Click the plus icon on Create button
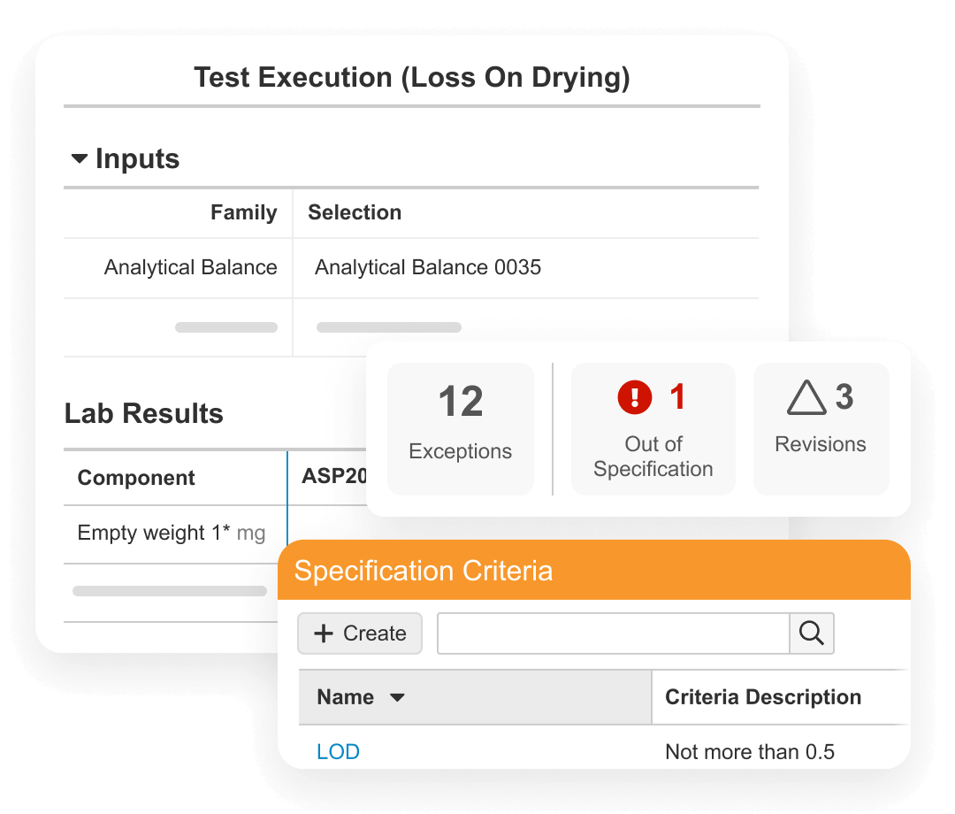Screen dimensions: 955x814 [324, 634]
